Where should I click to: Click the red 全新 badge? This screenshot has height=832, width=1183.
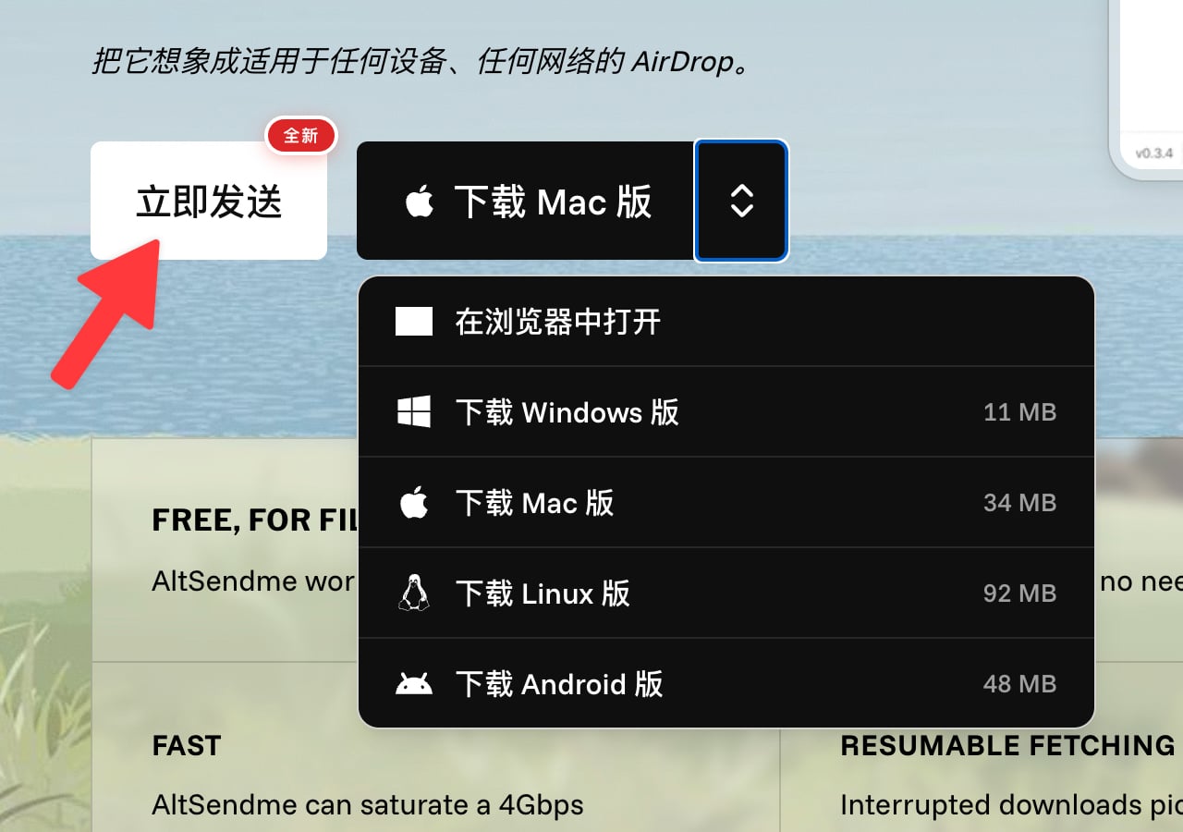pos(301,136)
